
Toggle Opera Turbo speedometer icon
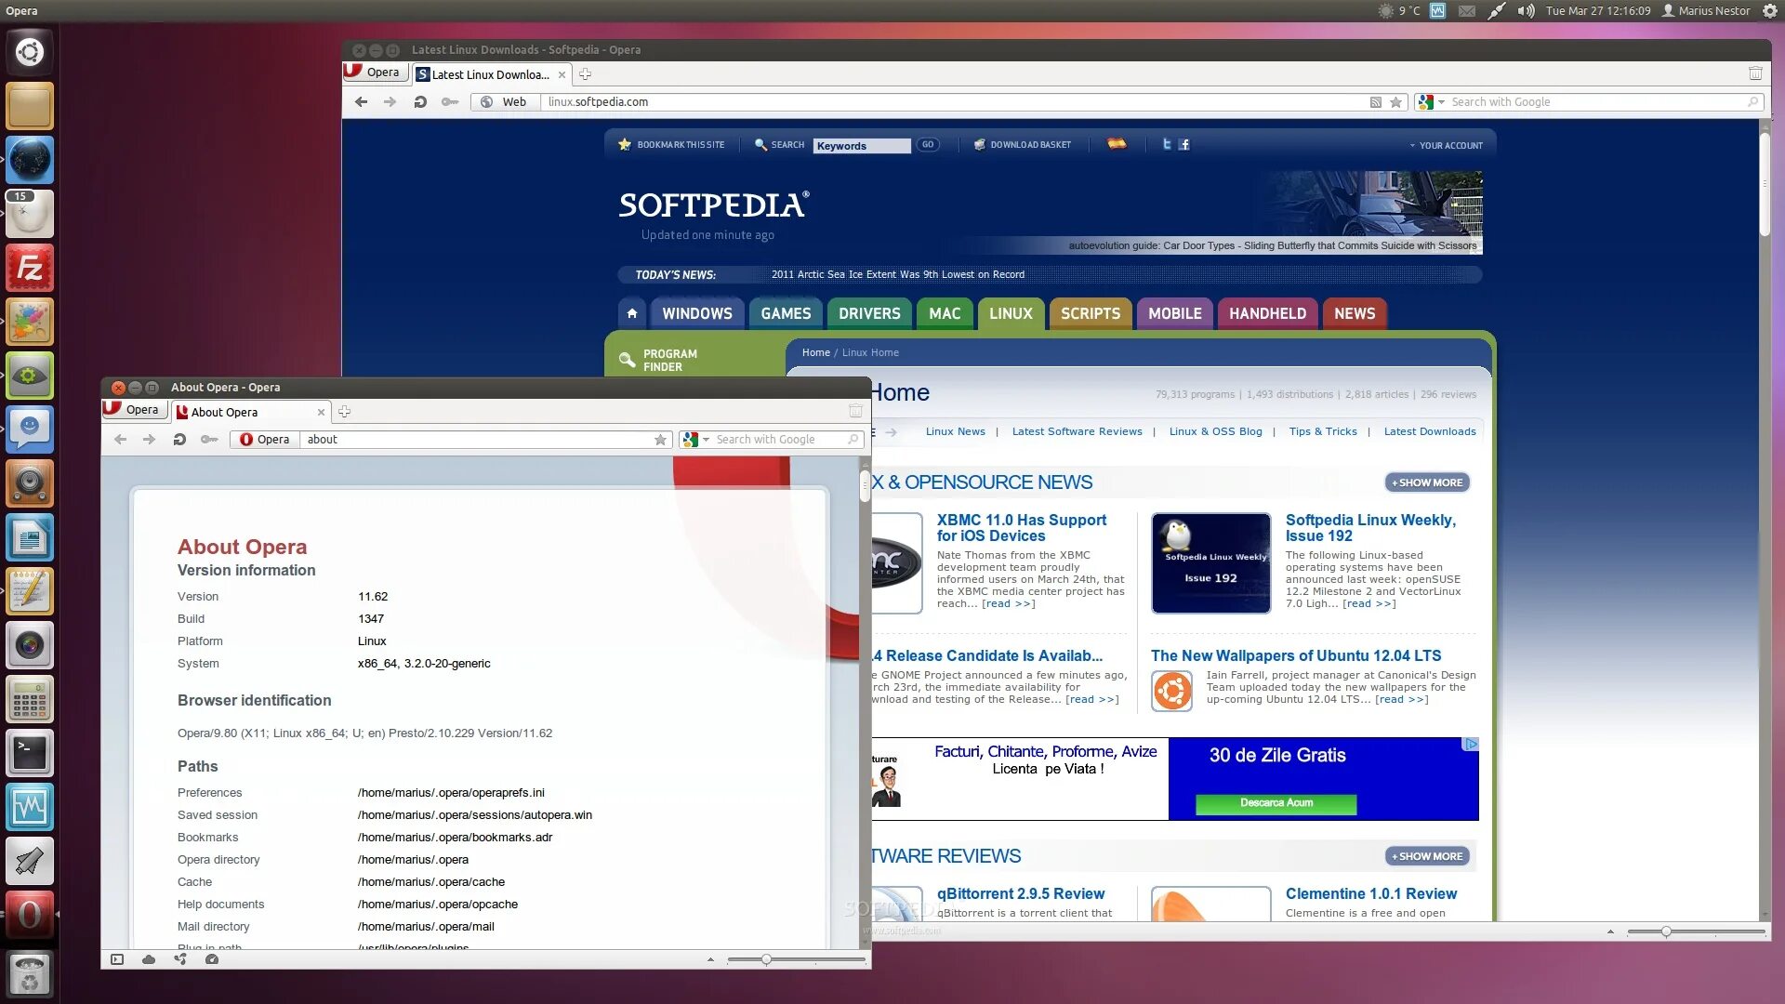tap(212, 959)
